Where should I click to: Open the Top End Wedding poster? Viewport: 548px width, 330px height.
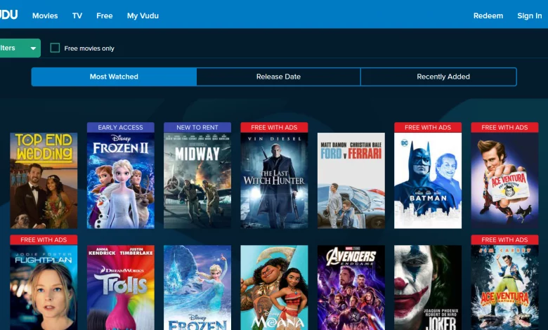point(44,180)
